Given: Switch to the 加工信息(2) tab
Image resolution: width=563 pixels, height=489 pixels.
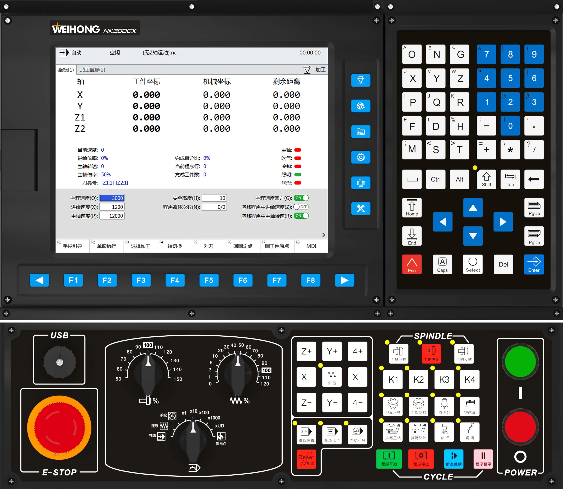Looking at the screenshot, I should 92,70.
